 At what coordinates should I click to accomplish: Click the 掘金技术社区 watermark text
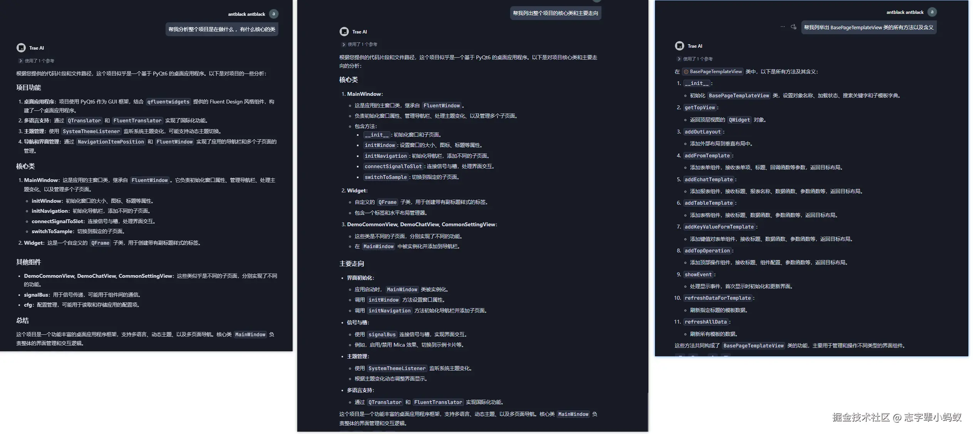click(x=861, y=417)
